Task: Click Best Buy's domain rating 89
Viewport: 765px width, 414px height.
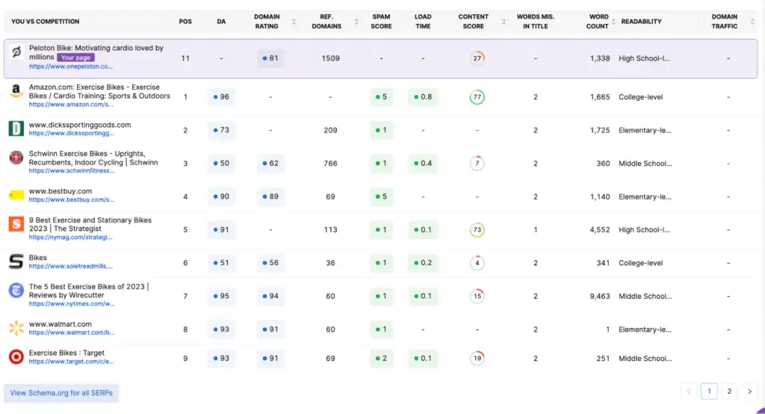Action: click(x=270, y=197)
